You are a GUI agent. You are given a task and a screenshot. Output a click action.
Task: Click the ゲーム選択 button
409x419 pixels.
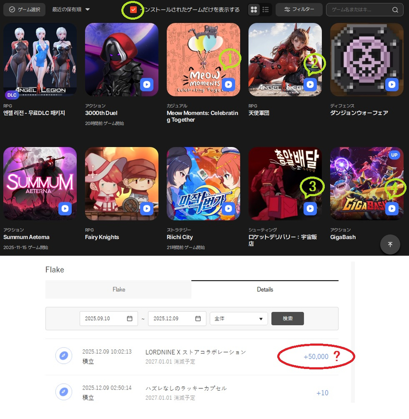[25, 10]
